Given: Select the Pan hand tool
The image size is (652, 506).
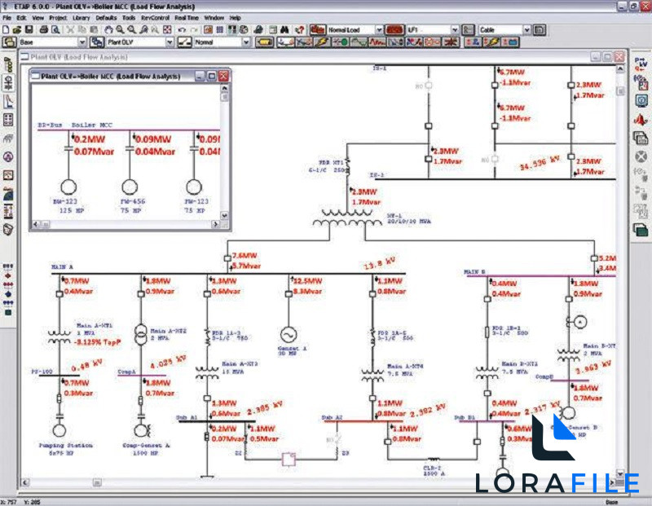Looking at the screenshot, I should click(x=108, y=30).
